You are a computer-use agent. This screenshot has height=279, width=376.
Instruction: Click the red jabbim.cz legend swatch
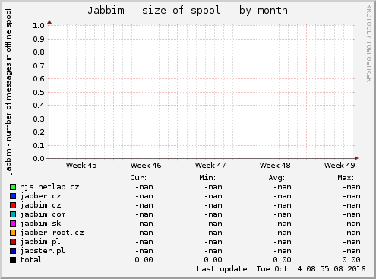tap(13, 205)
